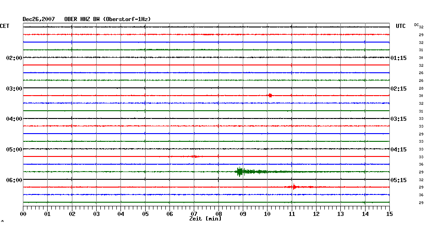Image resolution: width=426 pixels, height=226 pixels.
Task: Click the Zeit [min] axis title
Action: coord(205,219)
